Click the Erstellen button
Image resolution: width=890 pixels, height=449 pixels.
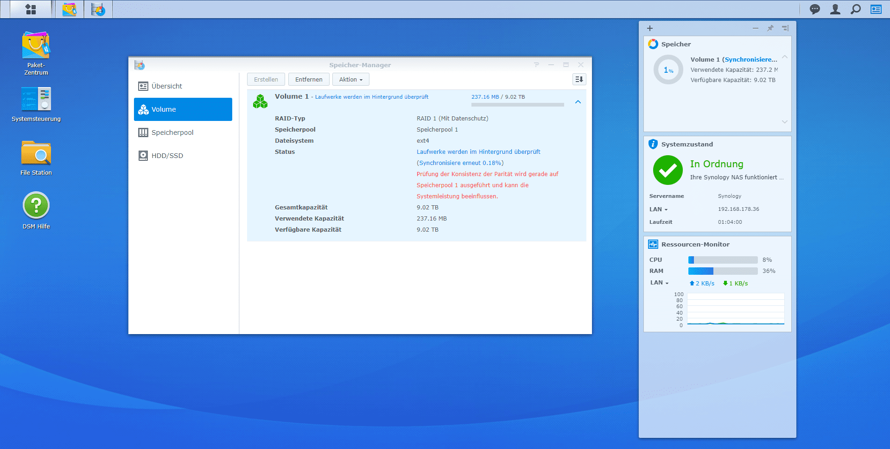tap(266, 79)
